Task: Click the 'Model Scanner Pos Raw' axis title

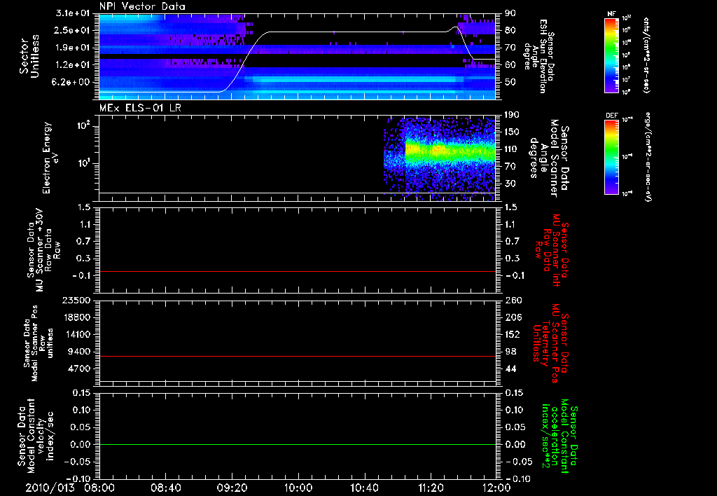Action: [x=39, y=343]
